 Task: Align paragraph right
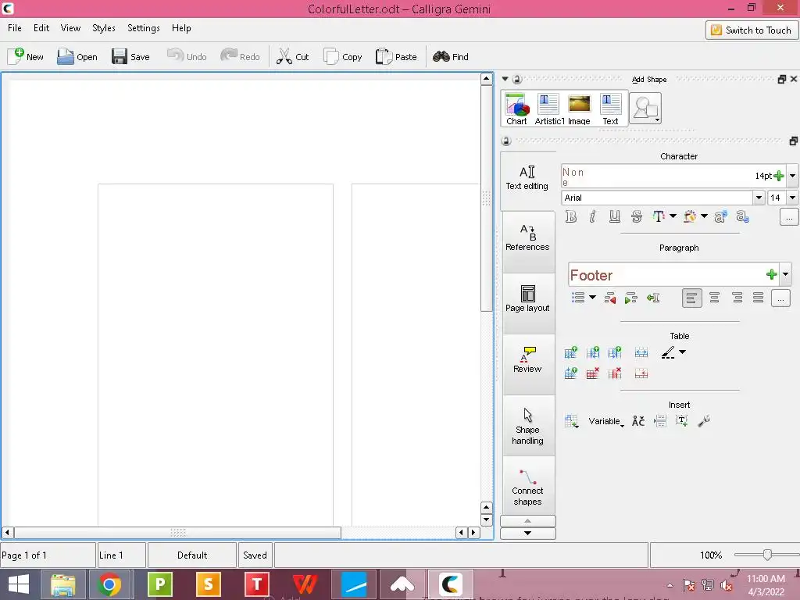737,298
